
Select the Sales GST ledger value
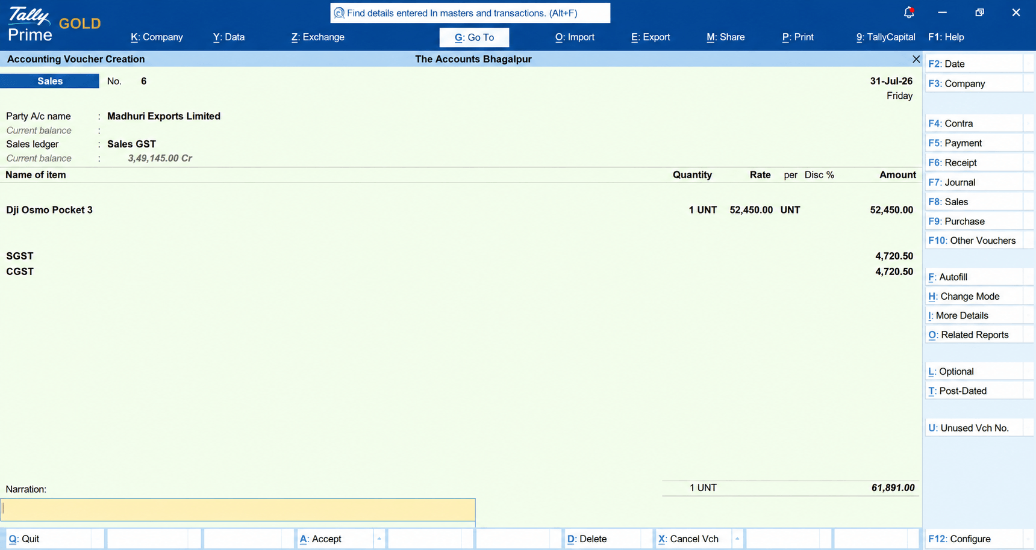[131, 144]
